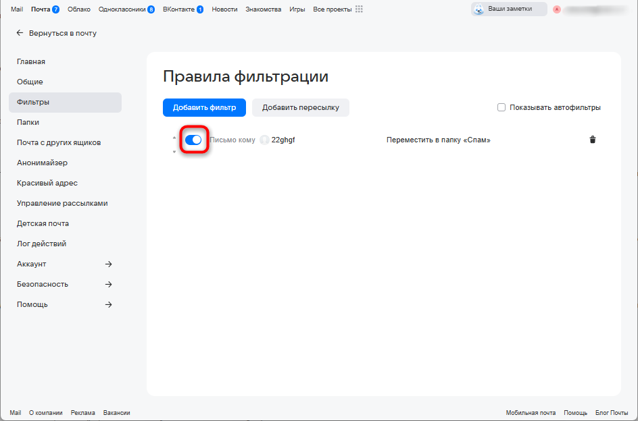Viewport: 638px width, 421px height.
Task: Click the Добавить пересылку button
Action: click(x=301, y=108)
